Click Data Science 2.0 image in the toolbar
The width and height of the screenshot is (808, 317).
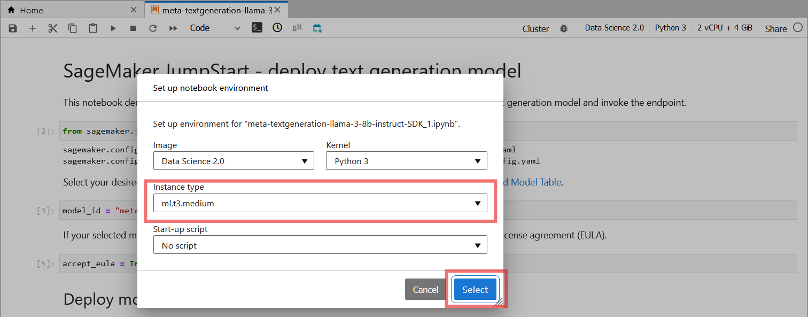pyautogui.click(x=614, y=28)
